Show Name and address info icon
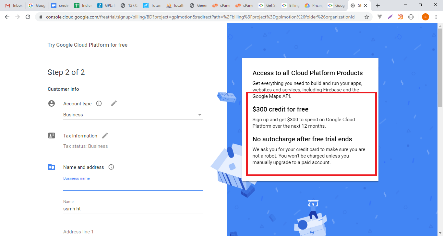Image resolution: width=443 pixels, height=236 pixels. pyautogui.click(x=111, y=167)
